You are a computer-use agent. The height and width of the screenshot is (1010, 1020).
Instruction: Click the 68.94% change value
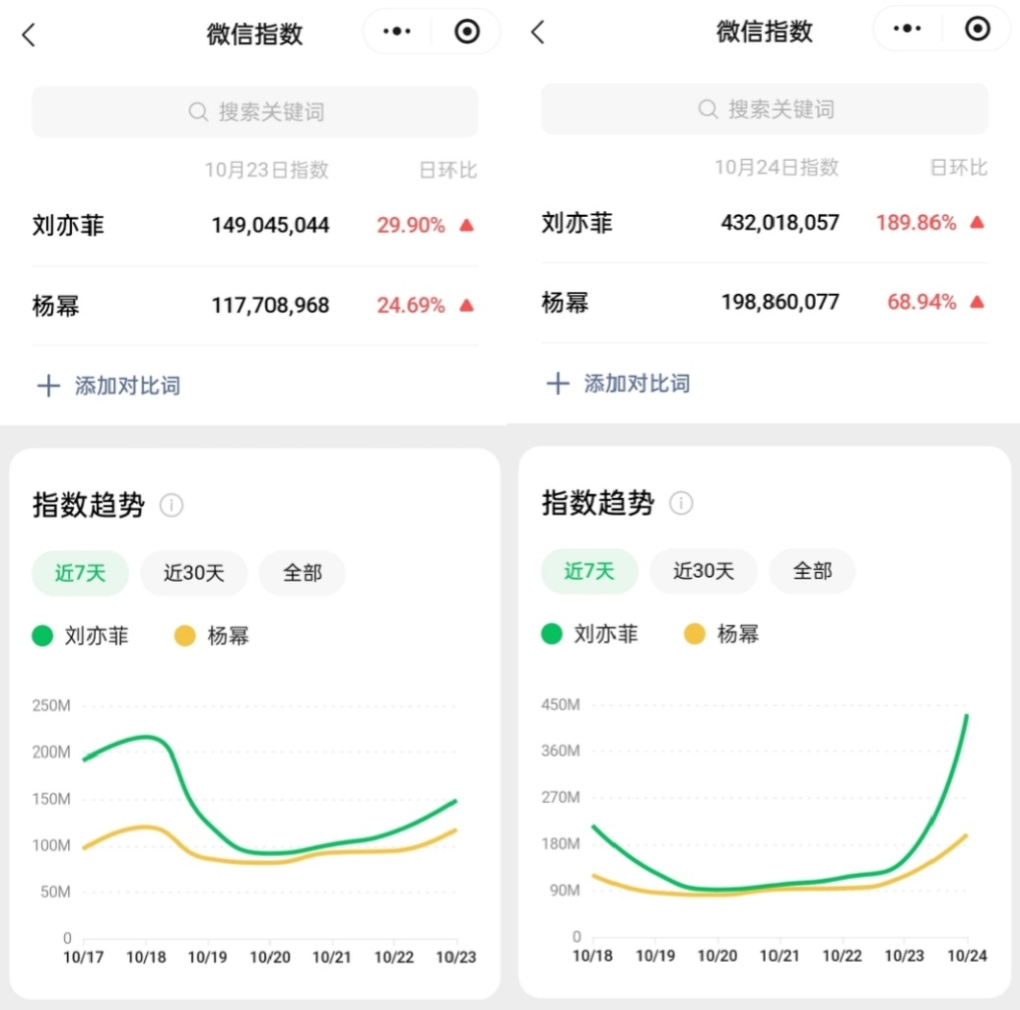pyautogui.click(x=921, y=302)
